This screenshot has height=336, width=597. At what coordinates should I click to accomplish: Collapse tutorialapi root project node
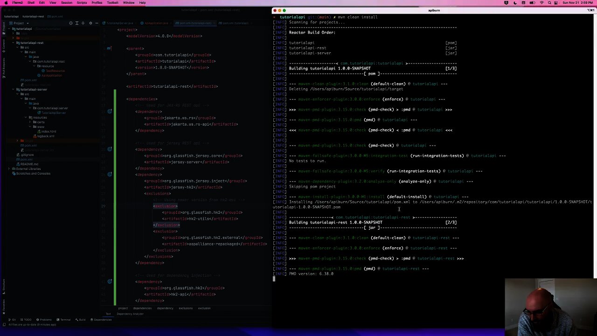tap(10, 29)
